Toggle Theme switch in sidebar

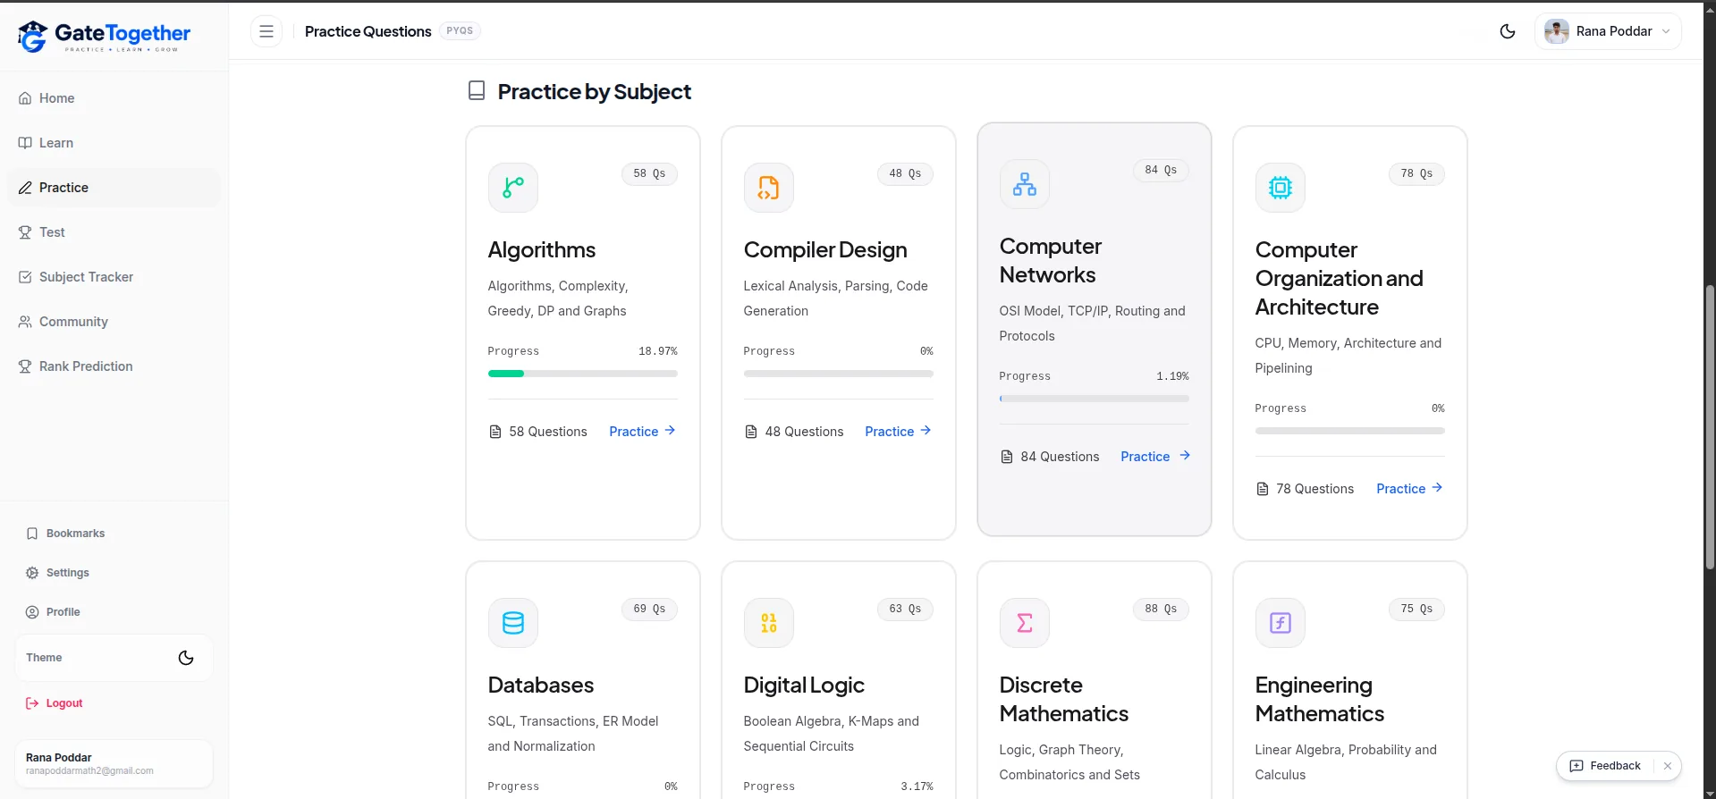(x=186, y=658)
